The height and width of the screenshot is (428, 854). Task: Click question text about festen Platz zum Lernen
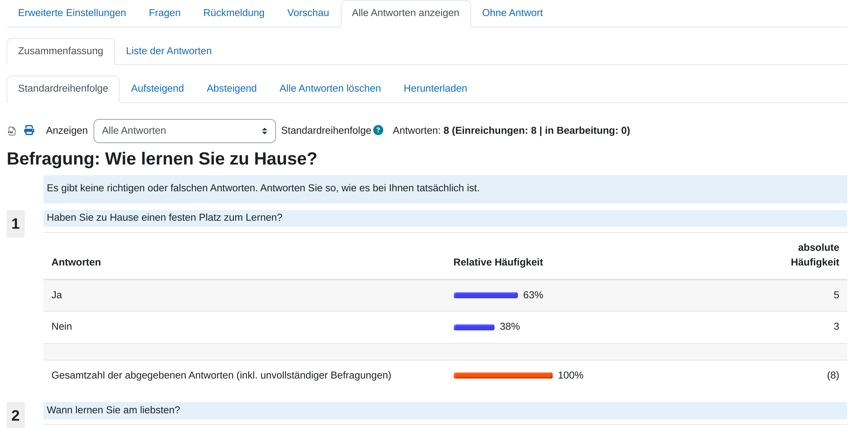pyautogui.click(x=164, y=217)
